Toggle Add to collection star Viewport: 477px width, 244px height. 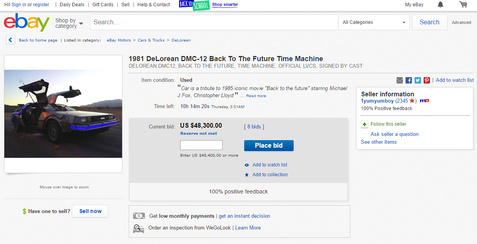247,175
